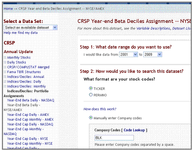This screenshot has width=194, height=151.
Task: Open Year-End Cap Daily - AMEX
Action: click(28, 115)
